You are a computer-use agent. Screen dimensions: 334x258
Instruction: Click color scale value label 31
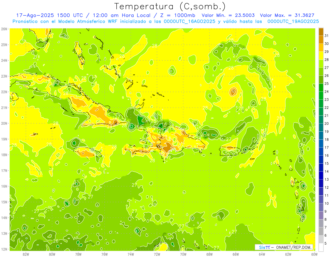[x=326, y=36]
